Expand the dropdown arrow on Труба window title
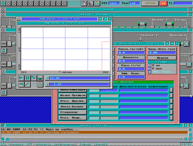193x146 pixels. (167, 44)
